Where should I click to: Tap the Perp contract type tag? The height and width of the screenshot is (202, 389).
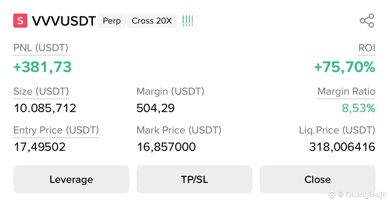[x=112, y=21]
